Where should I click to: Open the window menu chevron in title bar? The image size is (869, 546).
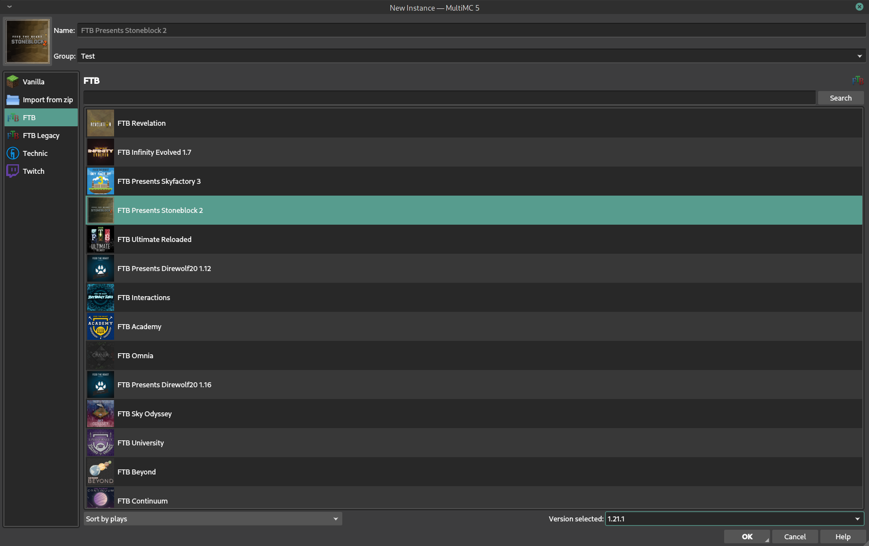pos(10,7)
